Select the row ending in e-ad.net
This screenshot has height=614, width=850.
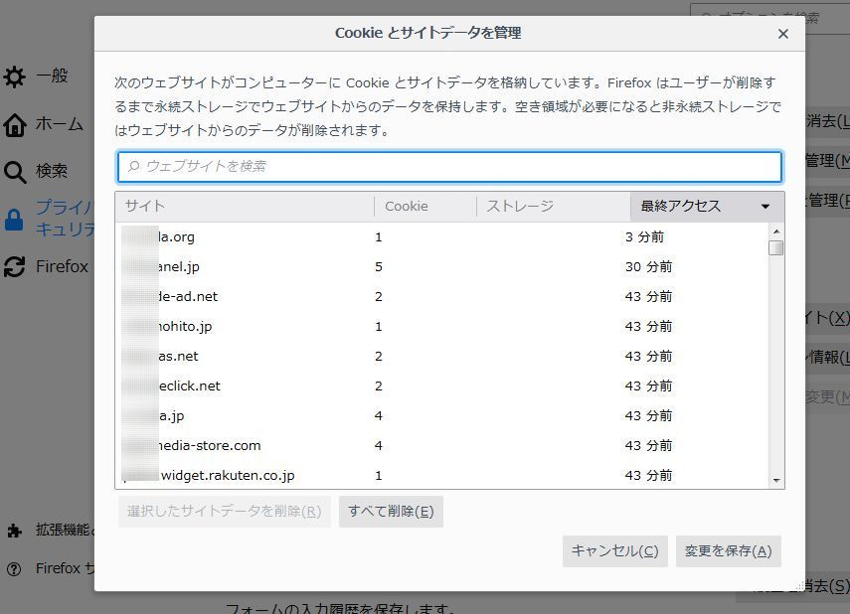click(x=441, y=296)
